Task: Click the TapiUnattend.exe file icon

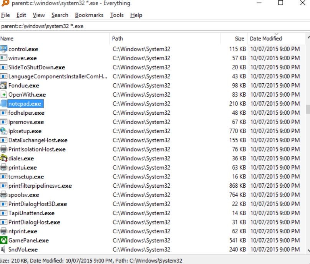Action: [x=3, y=213]
